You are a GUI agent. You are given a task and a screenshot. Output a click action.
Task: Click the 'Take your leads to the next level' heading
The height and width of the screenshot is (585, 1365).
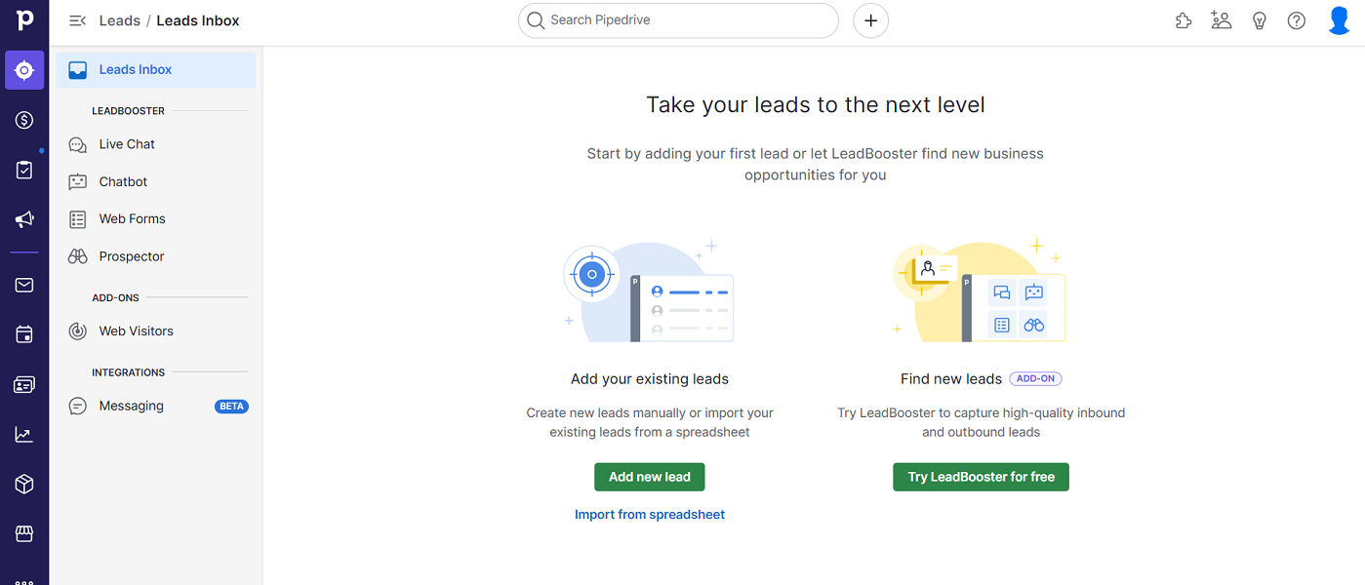pyautogui.click(x=816, y=104)
